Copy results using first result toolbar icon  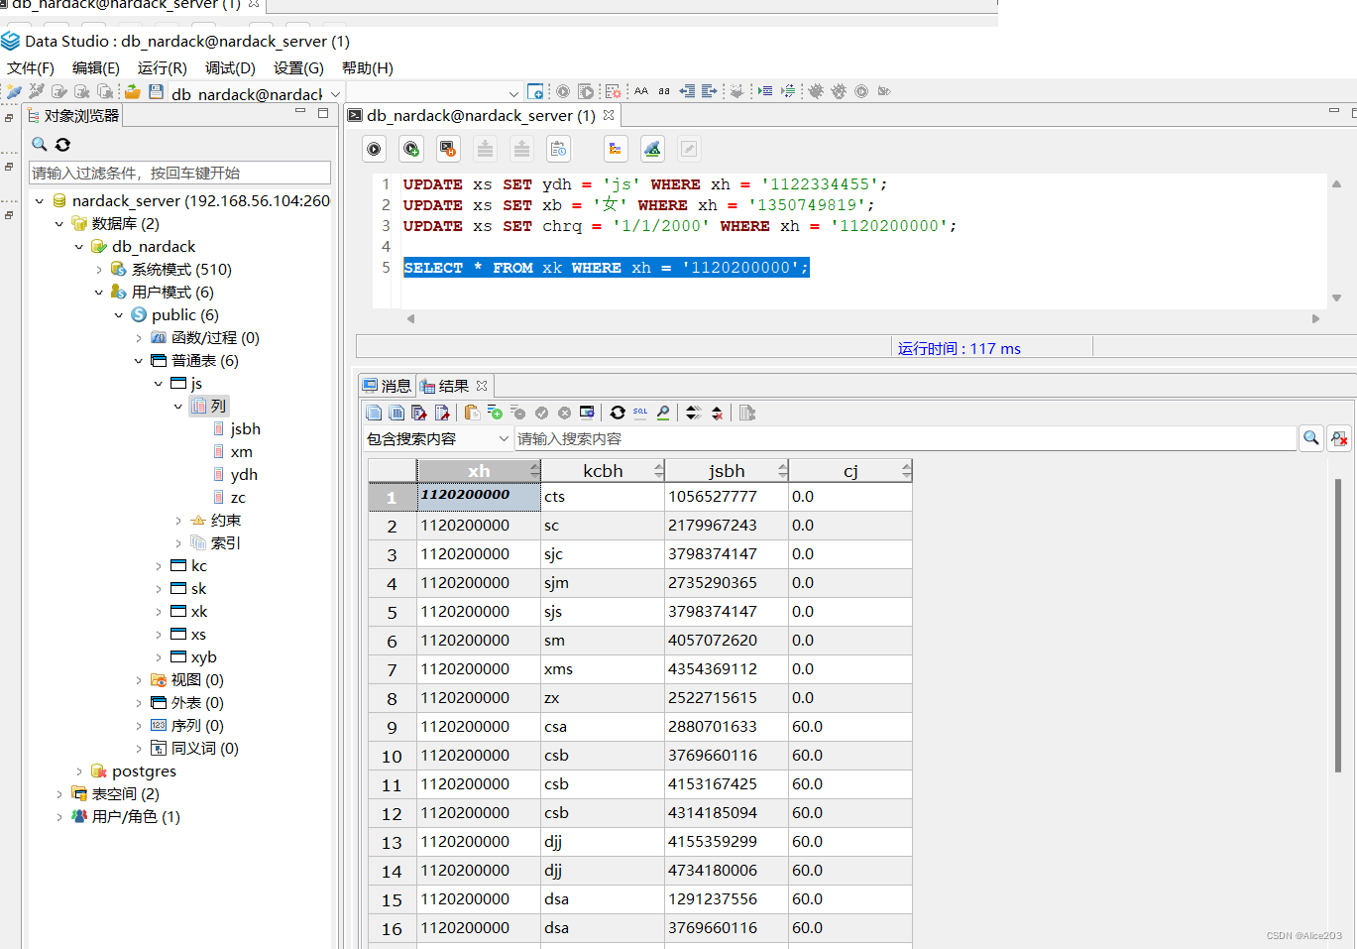click(374, 413)
